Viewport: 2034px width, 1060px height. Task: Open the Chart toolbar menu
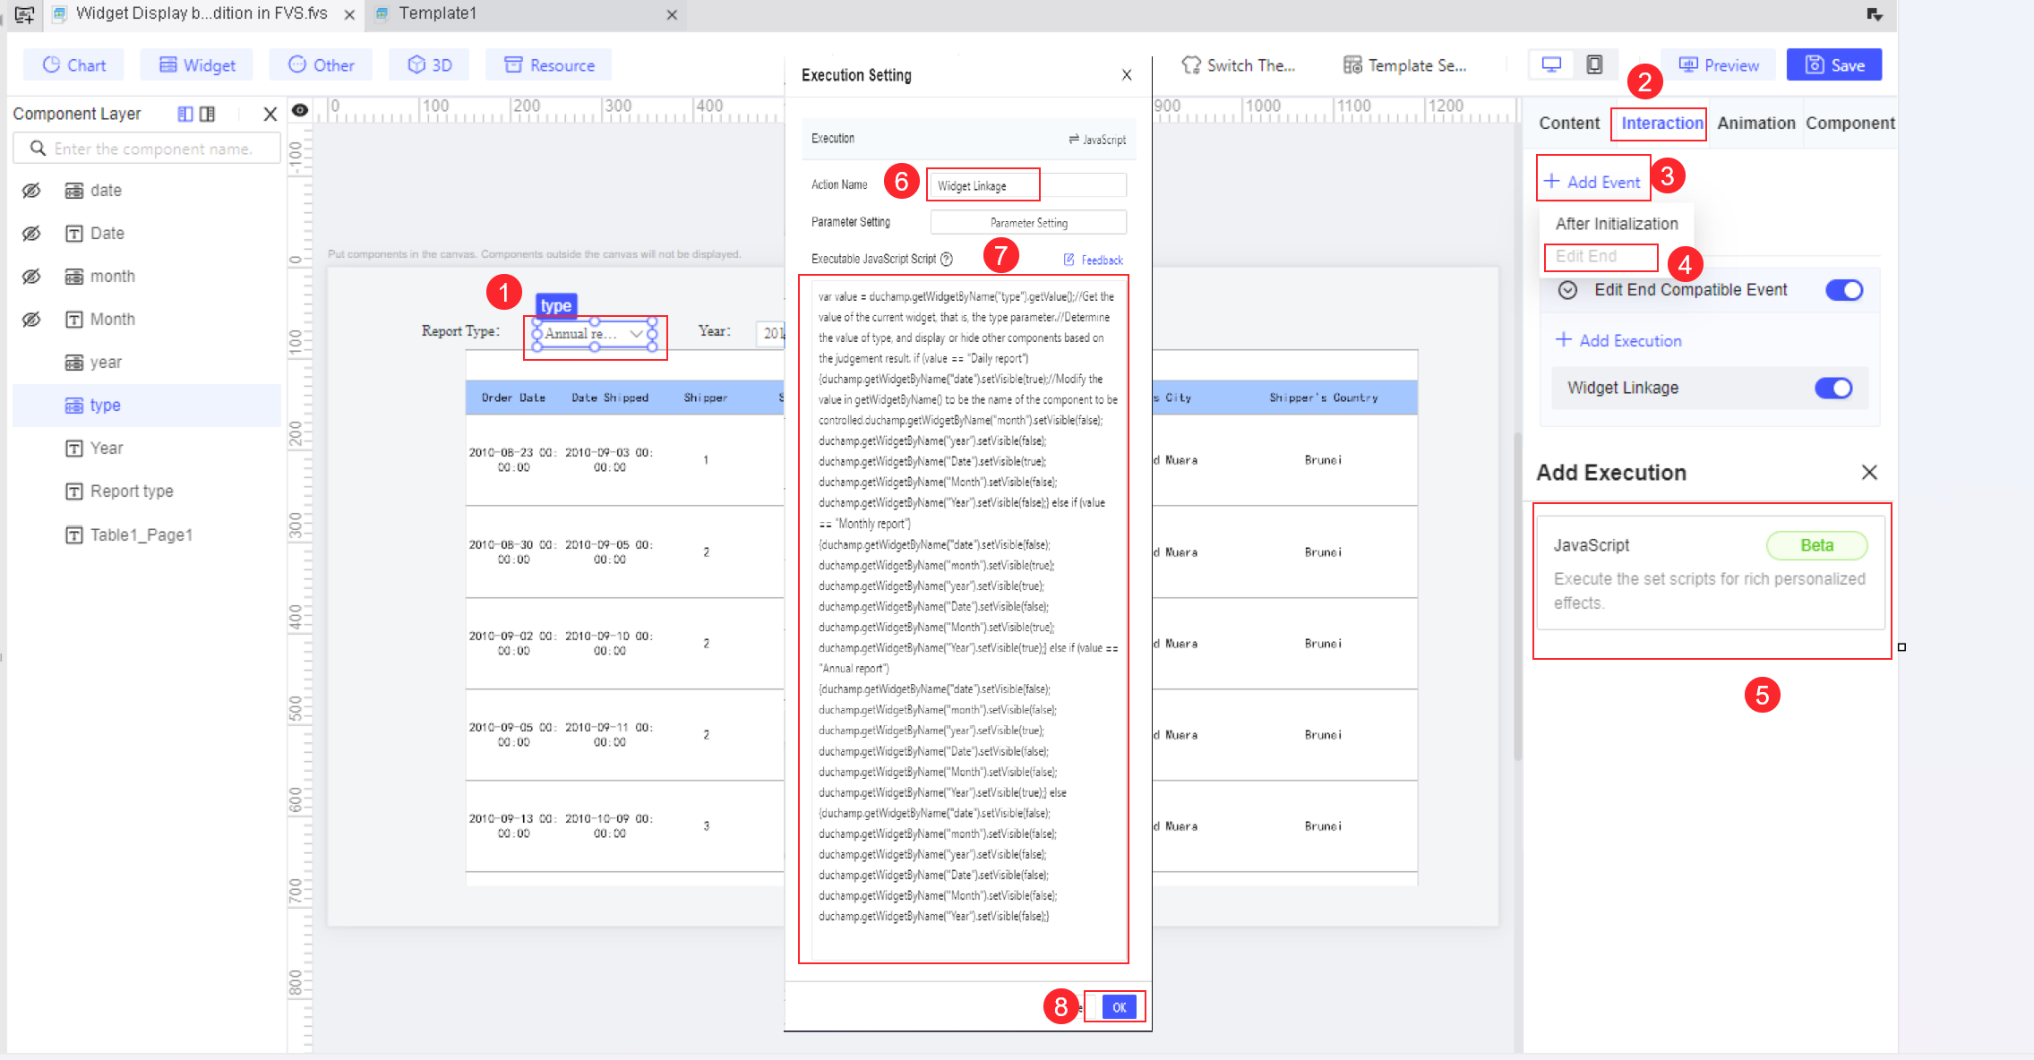point(74,65)
